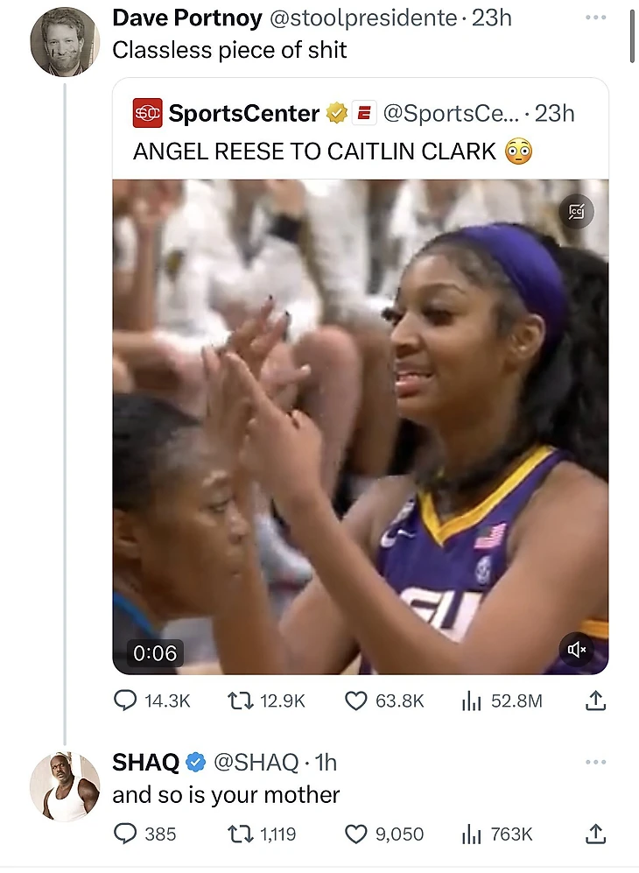Reply to SHAQ's tweet

tap(127, 834)
